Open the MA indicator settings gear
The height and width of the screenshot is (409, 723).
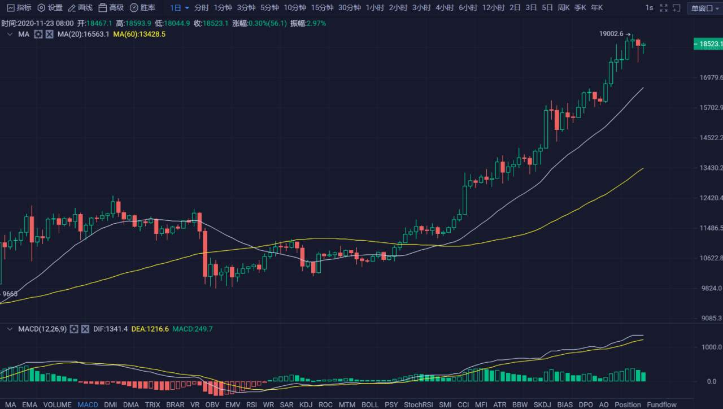click(38, 34)
